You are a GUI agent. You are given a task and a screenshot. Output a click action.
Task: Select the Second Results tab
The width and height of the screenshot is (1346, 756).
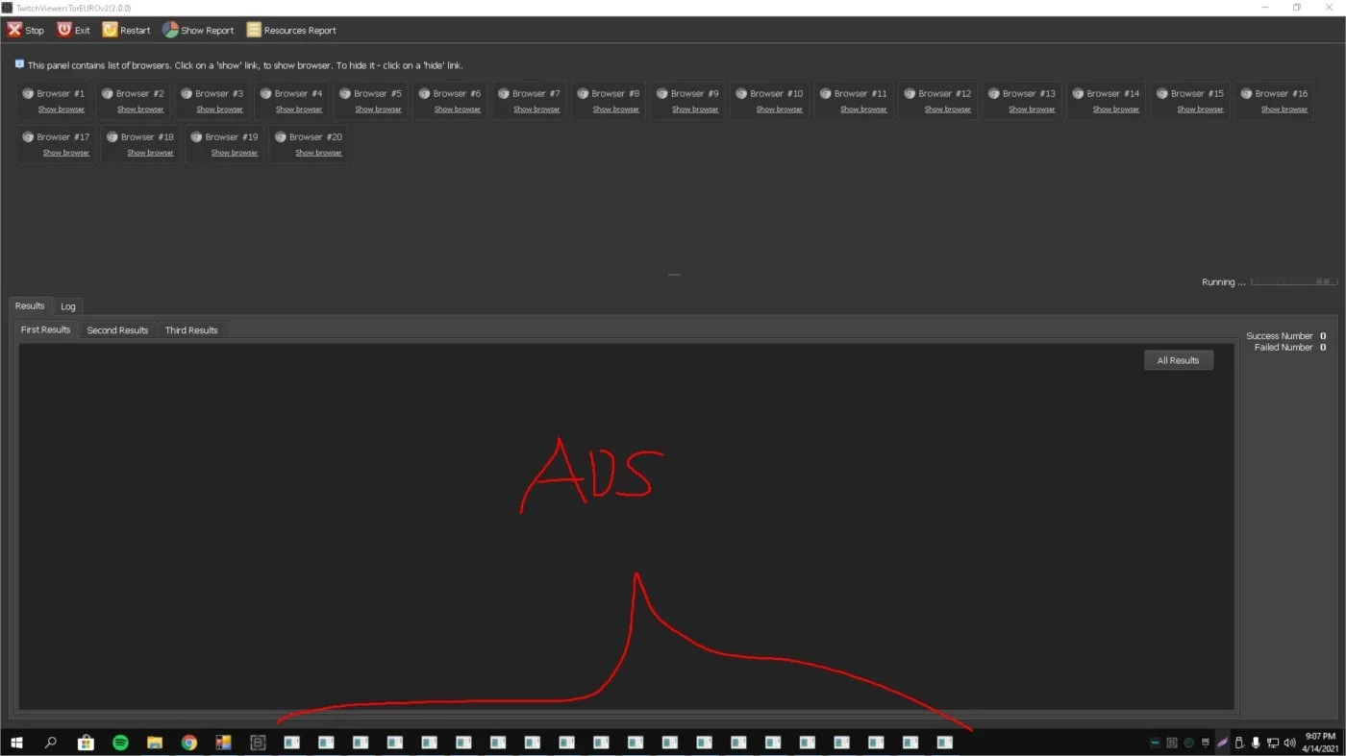[117, 329]
